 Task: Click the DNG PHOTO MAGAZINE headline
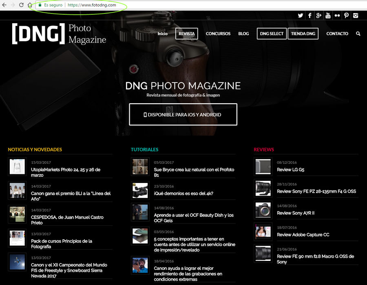(x=183, y=86)
